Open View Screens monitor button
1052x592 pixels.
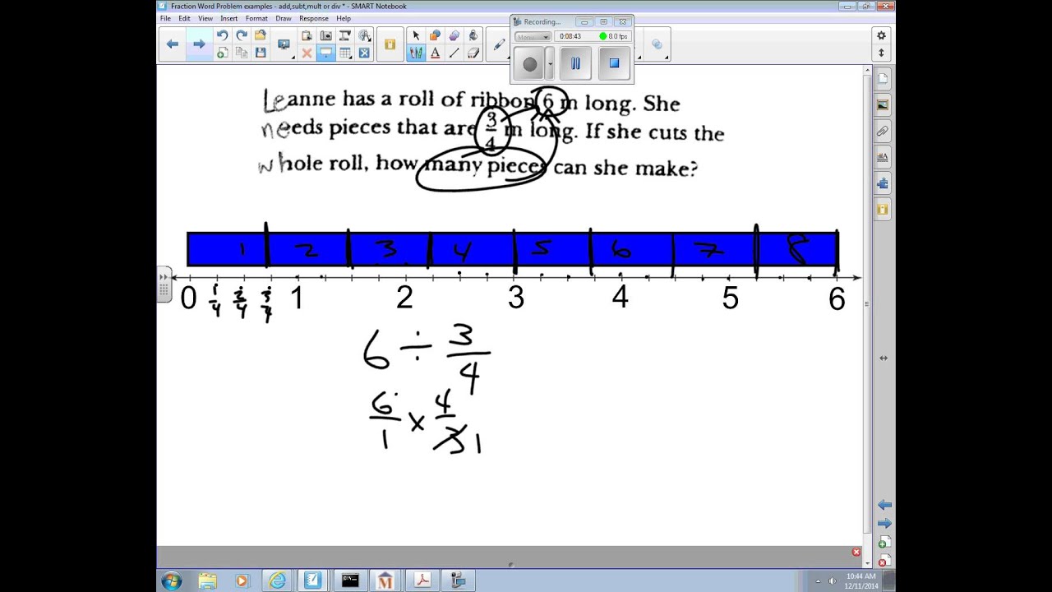tap(284, 44)
